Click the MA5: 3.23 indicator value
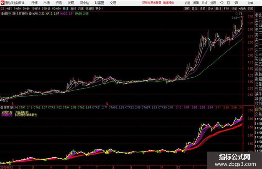This screenshot has height=169, width=262. tap(39, 14)
